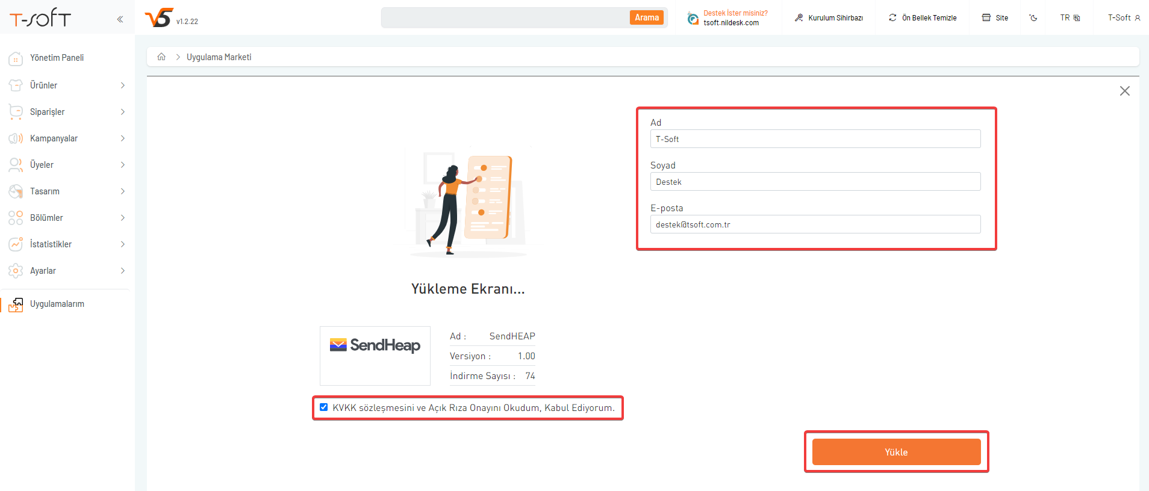Click the Soyad input field
Screen dimensions: 1149x491
(815, 181)
